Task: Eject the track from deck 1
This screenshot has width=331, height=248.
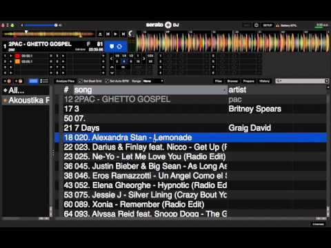Action: (100, 34)
